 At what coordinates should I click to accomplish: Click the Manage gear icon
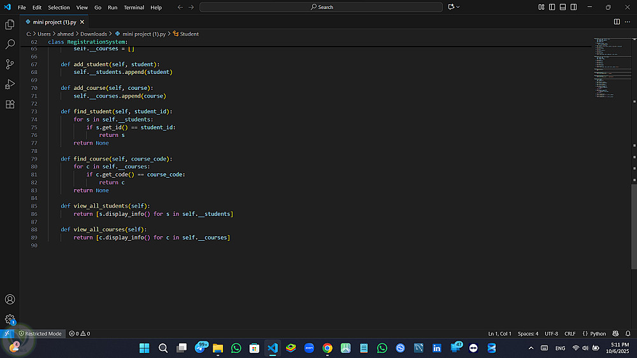pyautogui.click(x=10, y=319)
